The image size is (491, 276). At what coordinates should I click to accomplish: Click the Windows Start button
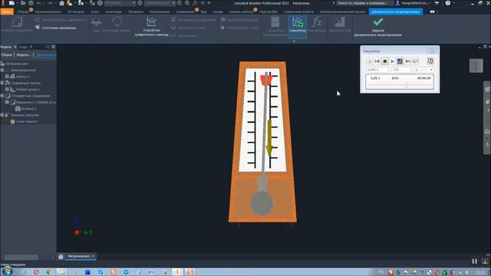tap(7, 271)
